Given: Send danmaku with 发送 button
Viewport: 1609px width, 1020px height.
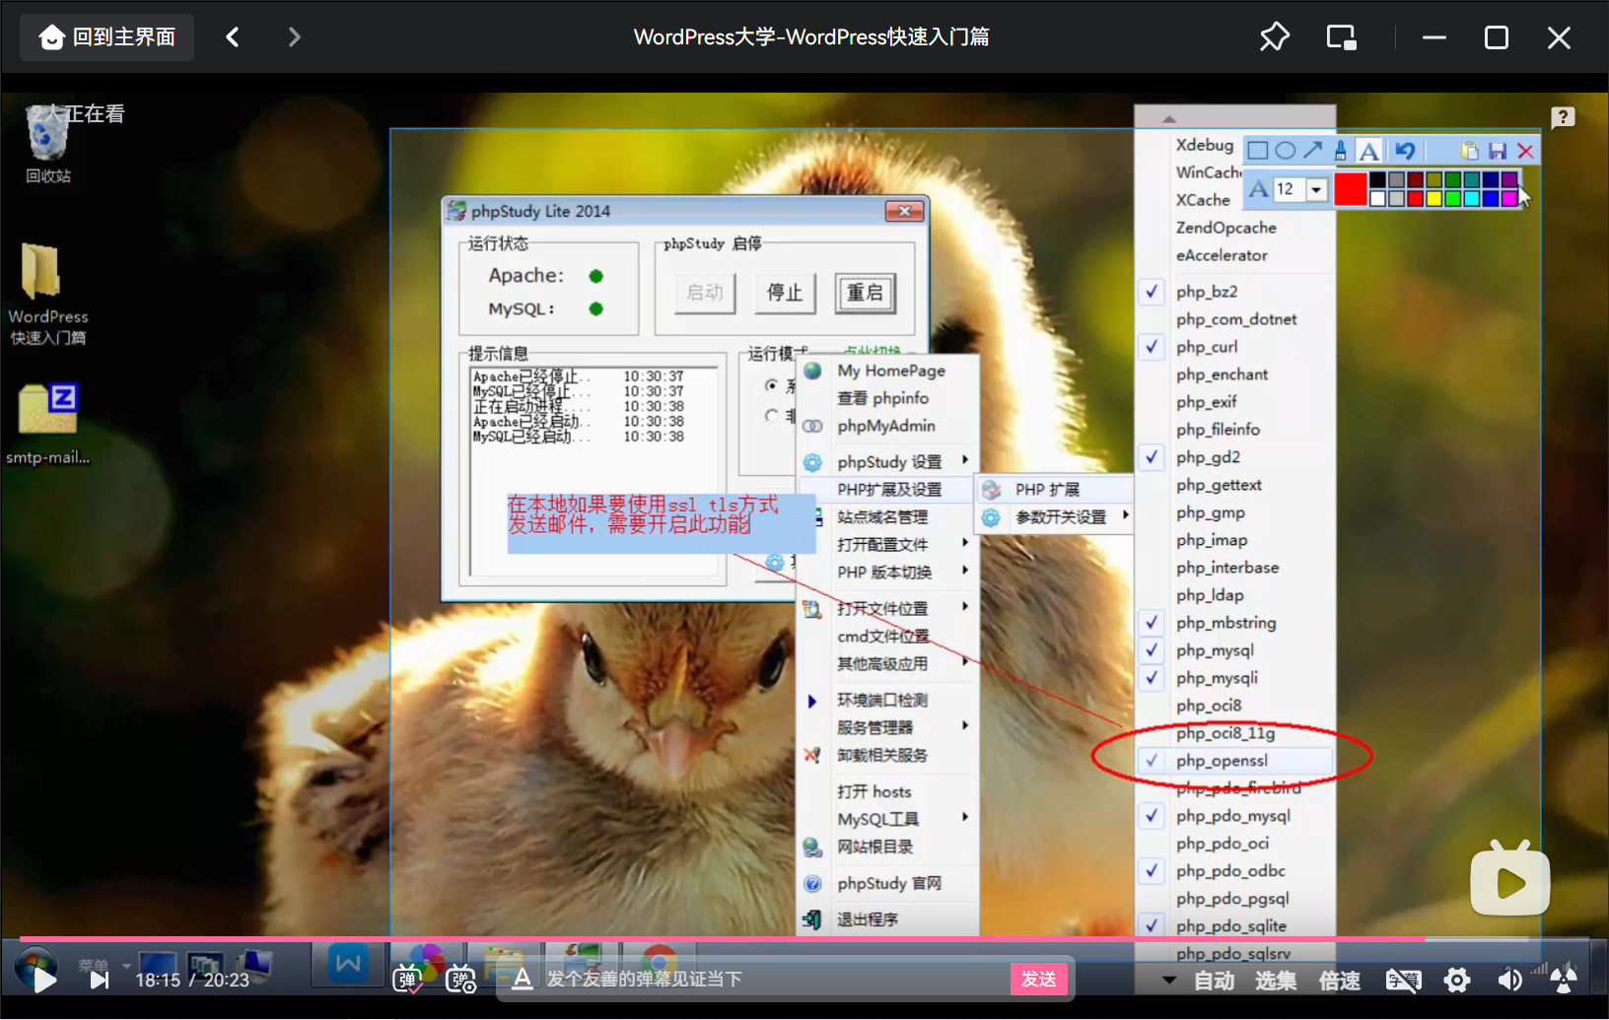Looking at the screenshot, I should point(1038,979).
